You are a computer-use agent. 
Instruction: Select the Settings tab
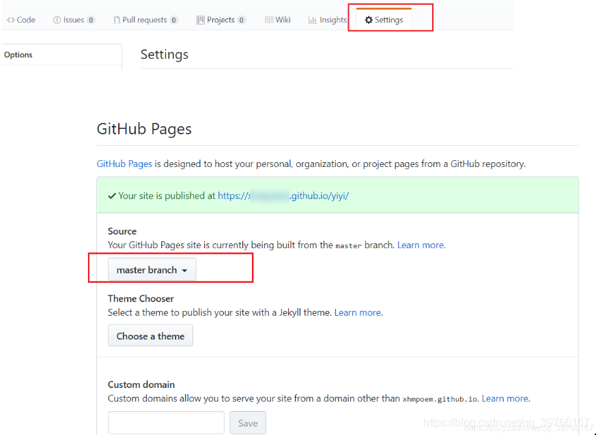point(384,20)
